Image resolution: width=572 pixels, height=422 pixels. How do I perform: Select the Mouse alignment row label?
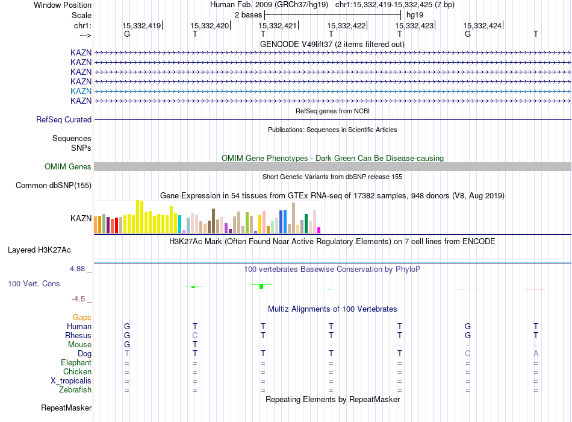point(79,345)
